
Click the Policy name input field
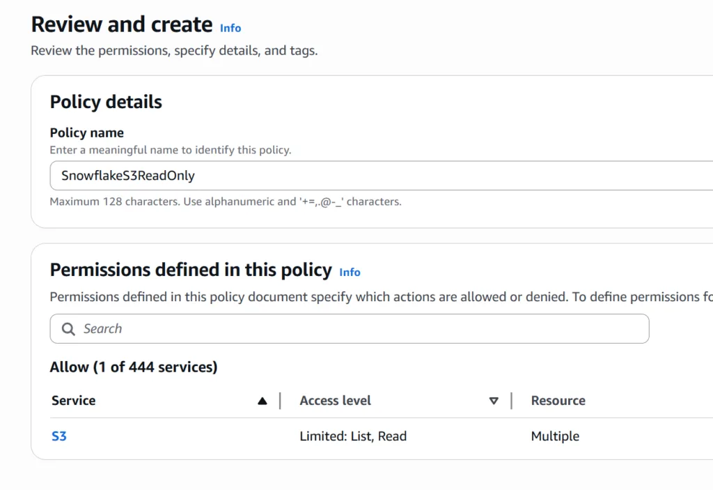click(381, 176)
